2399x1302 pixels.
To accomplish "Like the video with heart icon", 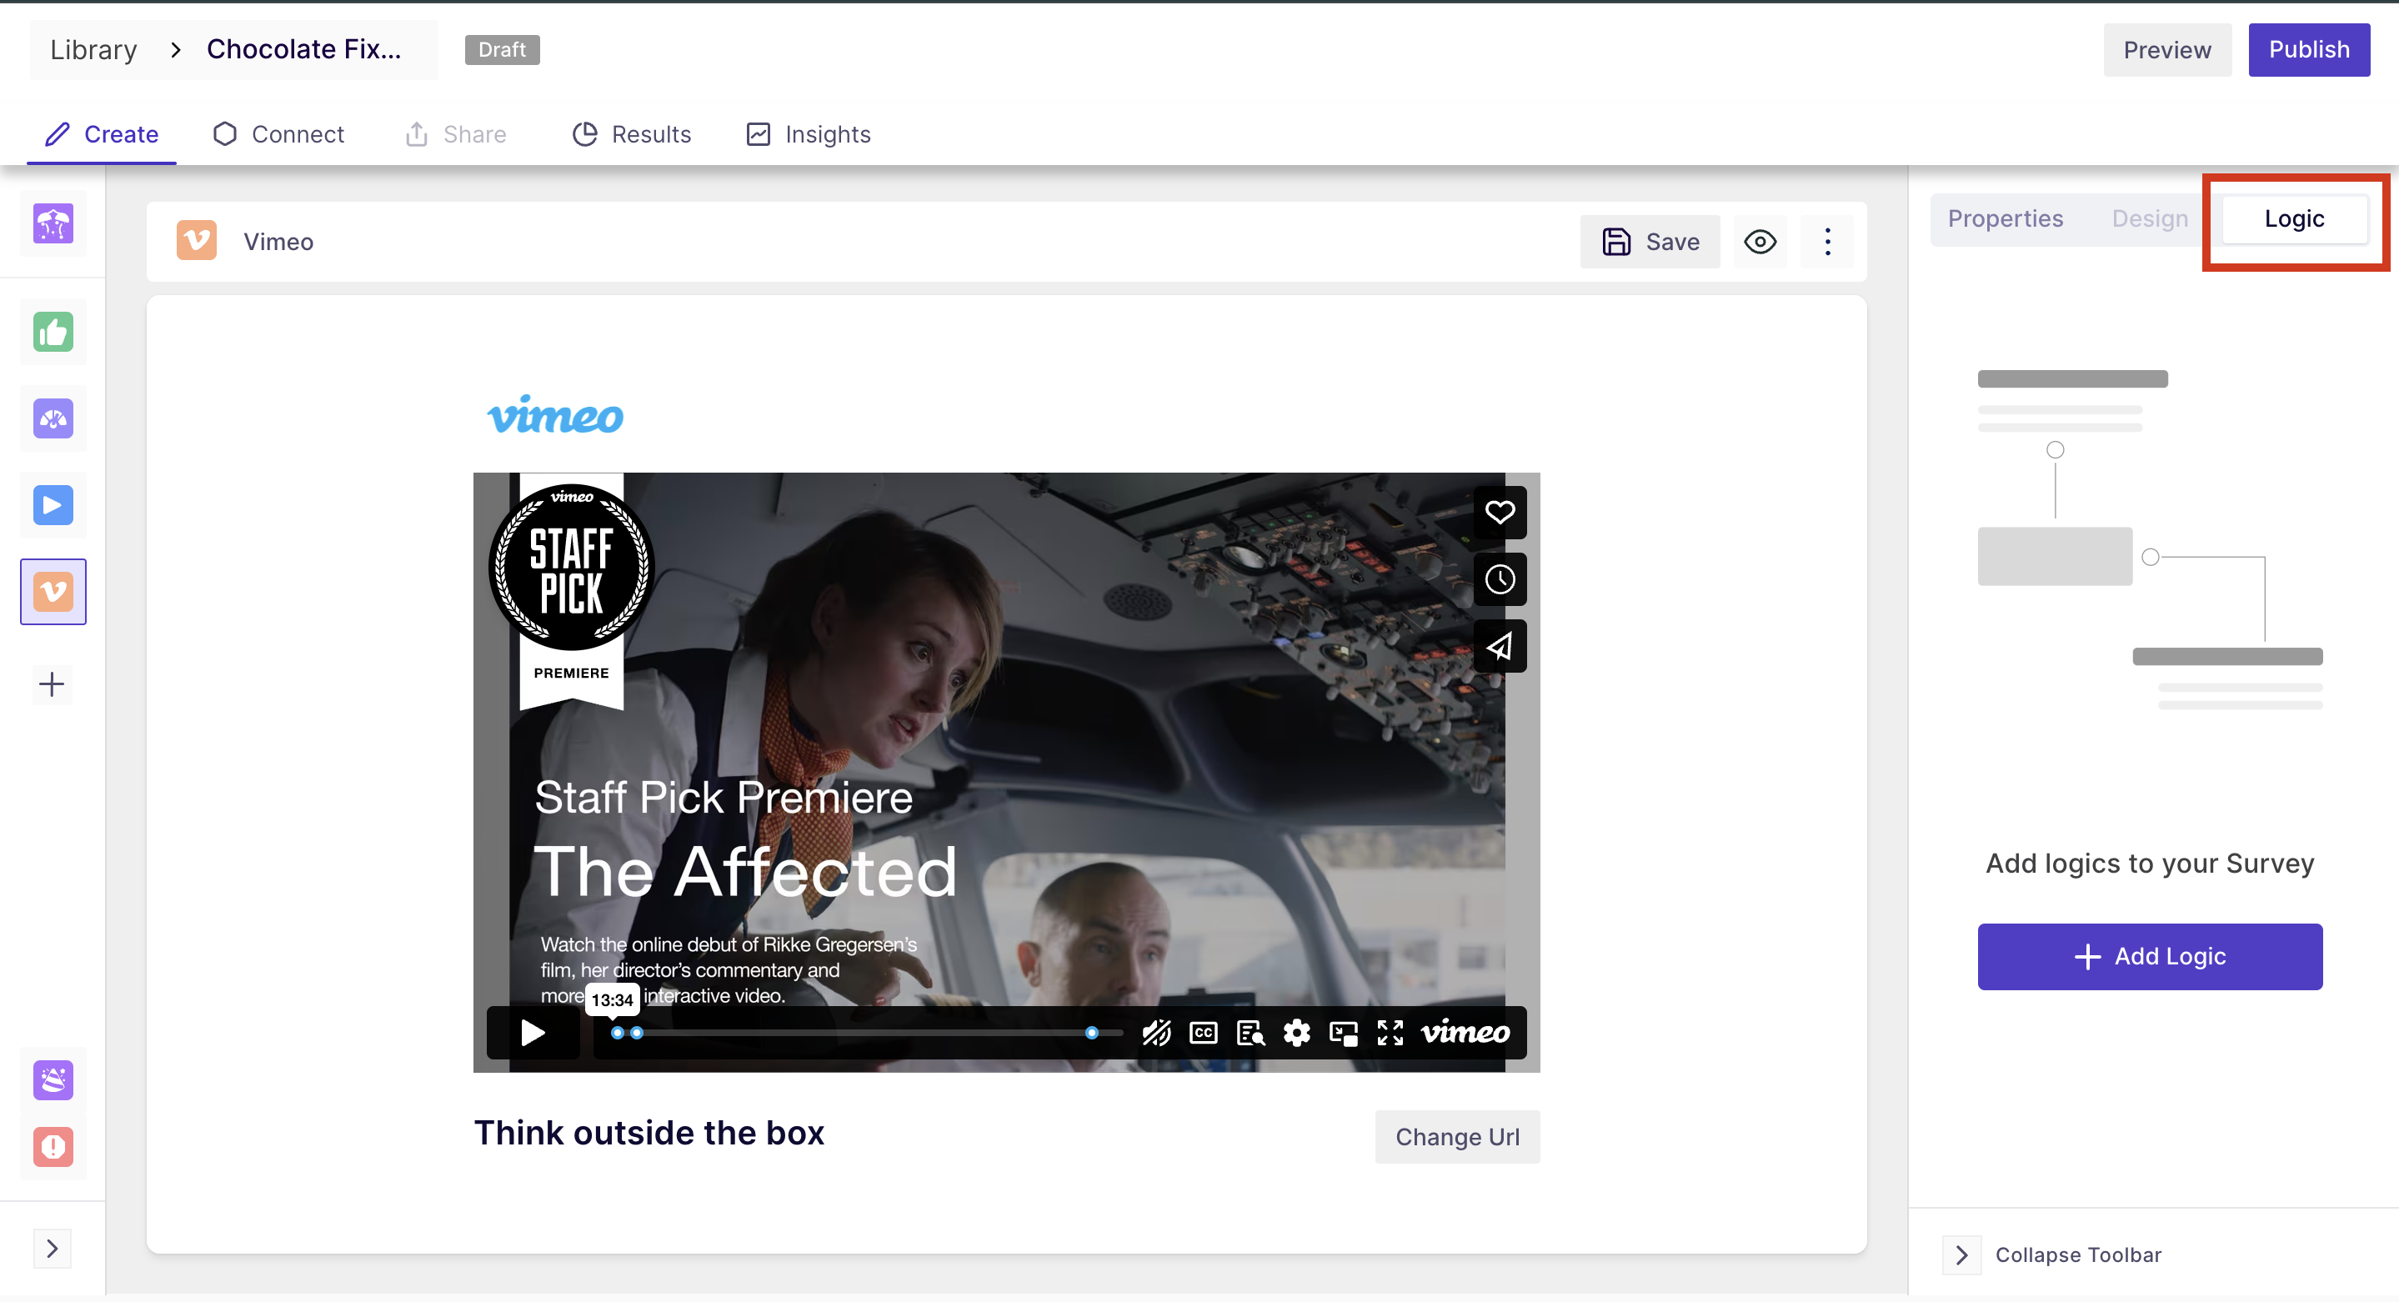I will (1500, 511).
